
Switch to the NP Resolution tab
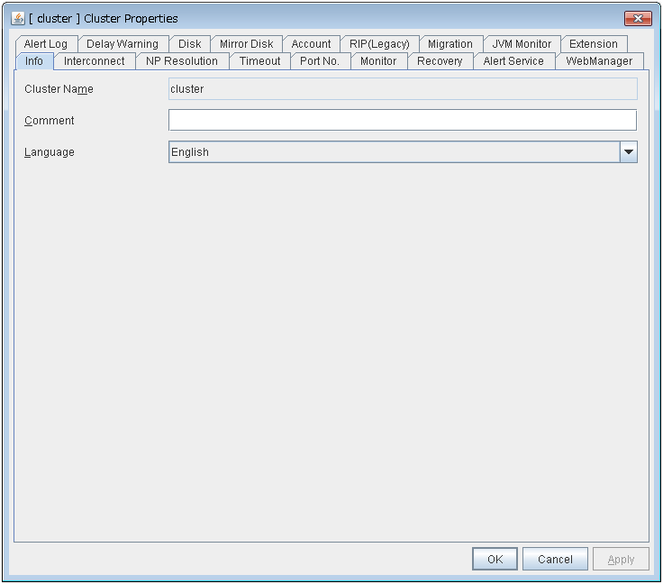click(182, 61)
